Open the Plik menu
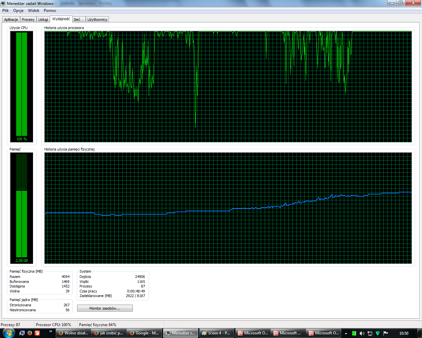The height and width of the screenshot is (338, 422). point(6,11)
